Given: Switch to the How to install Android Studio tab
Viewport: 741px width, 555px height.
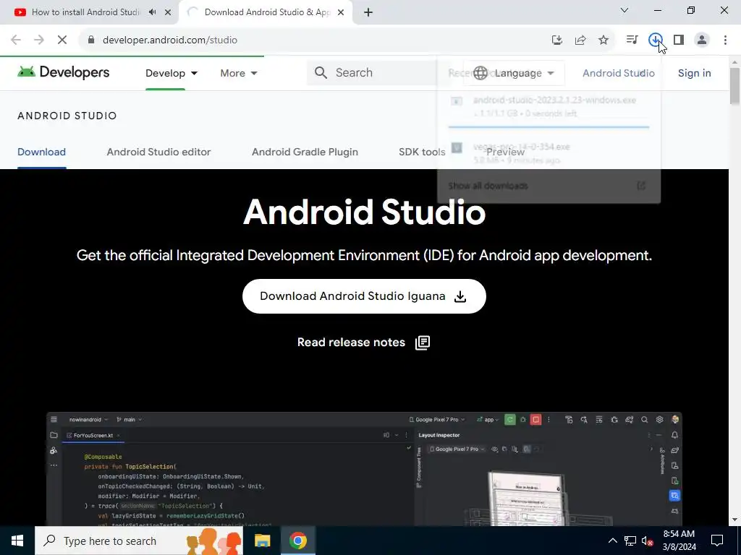Looking at the screenshot, I should [90, 12].
